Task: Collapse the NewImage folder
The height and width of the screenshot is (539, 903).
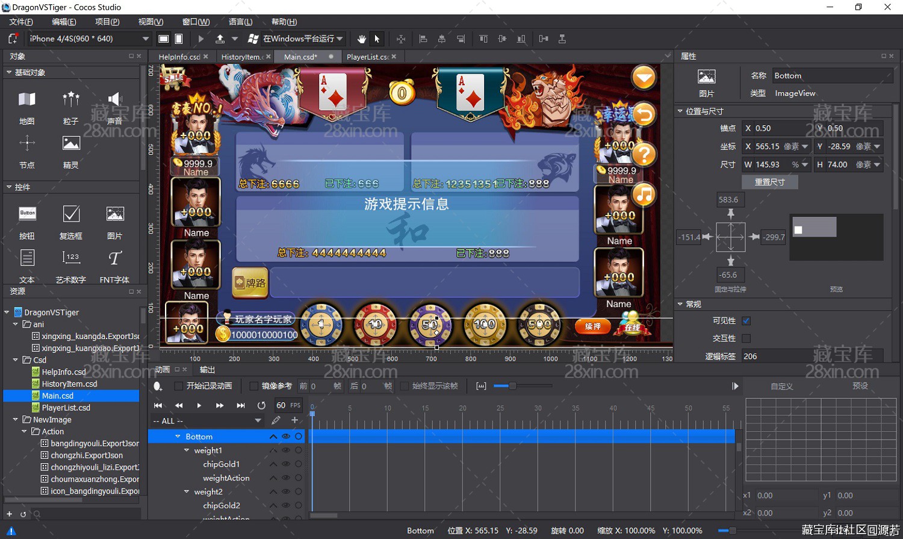Action: 16,420
